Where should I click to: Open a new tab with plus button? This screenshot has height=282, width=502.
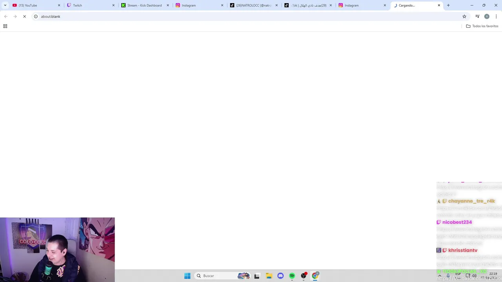coord(448,5)
